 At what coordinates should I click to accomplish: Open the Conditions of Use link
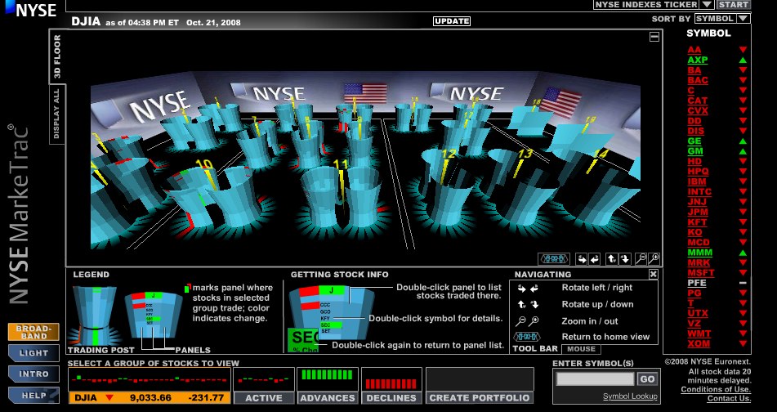click(x=716, y=390)
